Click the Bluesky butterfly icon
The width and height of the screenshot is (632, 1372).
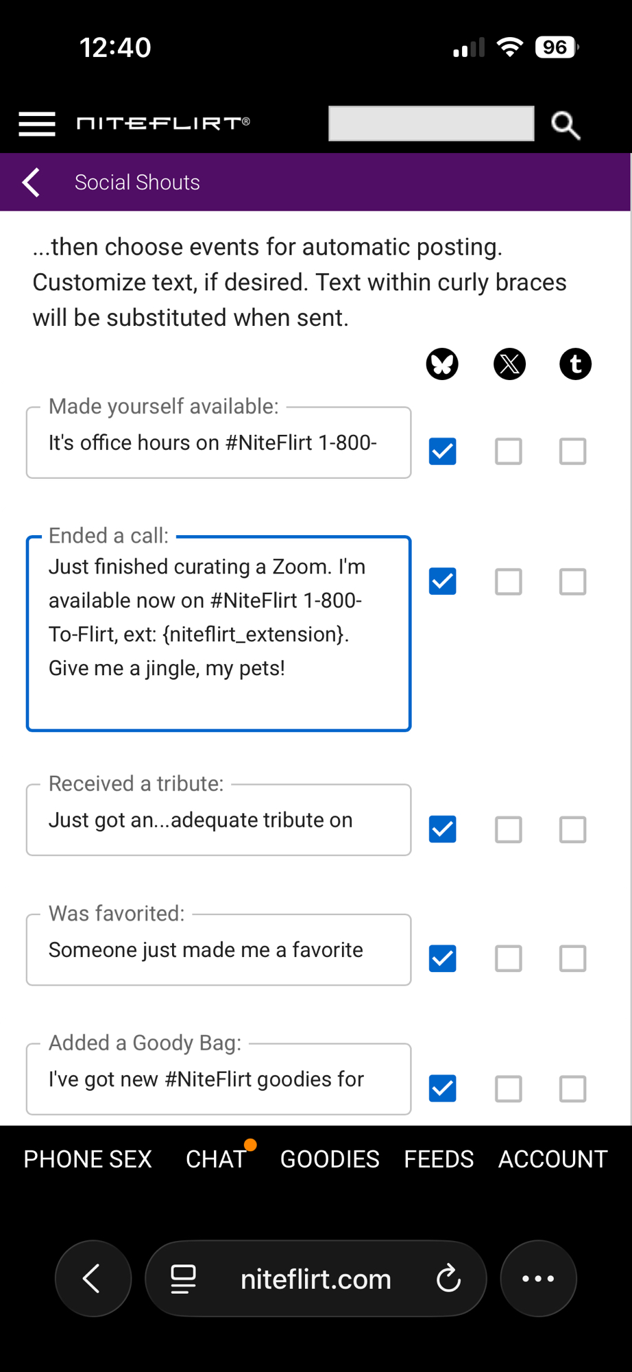pos(442,364)
